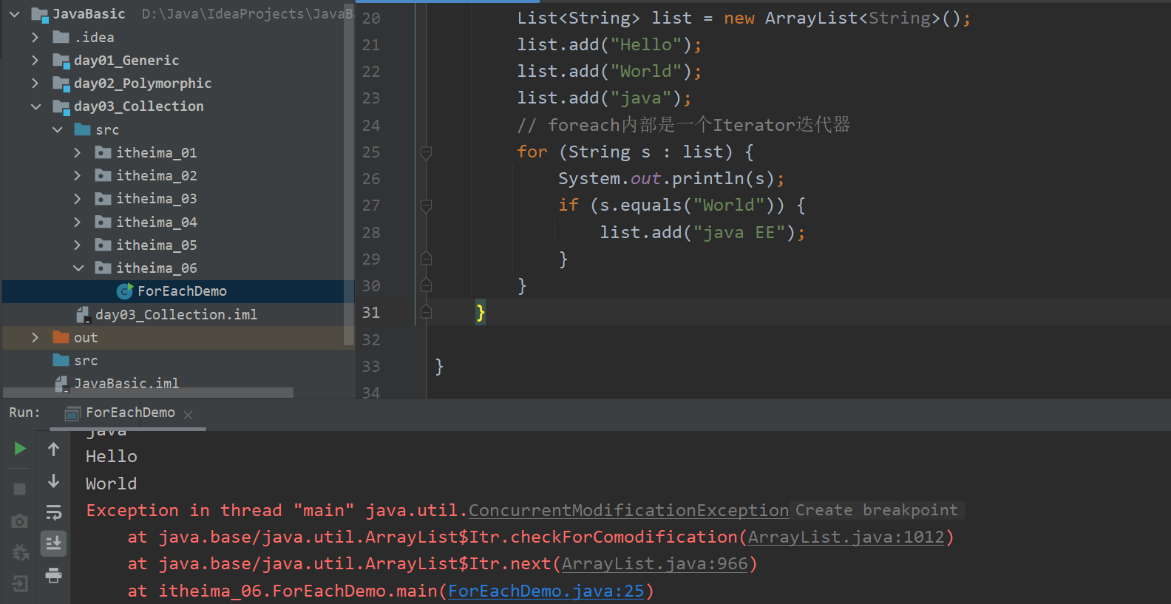The image size is (1171, 604).
Task: Click the foreach Iterator comment line
Action: [684, 125]
